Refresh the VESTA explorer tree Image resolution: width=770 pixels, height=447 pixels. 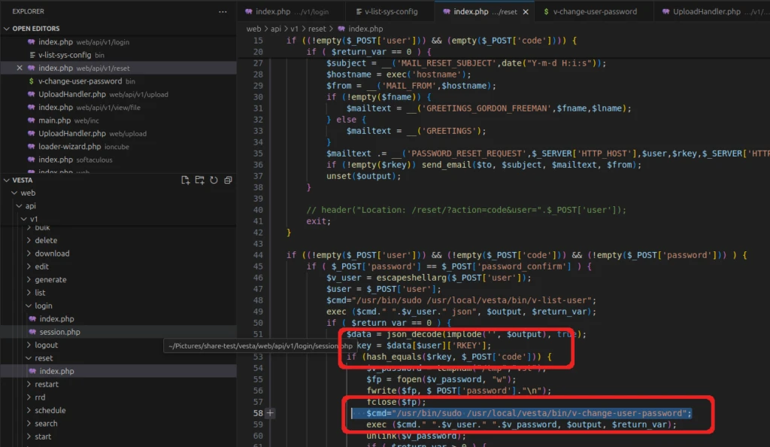(214, 181)
